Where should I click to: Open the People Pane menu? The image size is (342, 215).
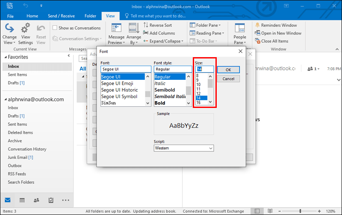pyautogui.click(x=240, y=34)
